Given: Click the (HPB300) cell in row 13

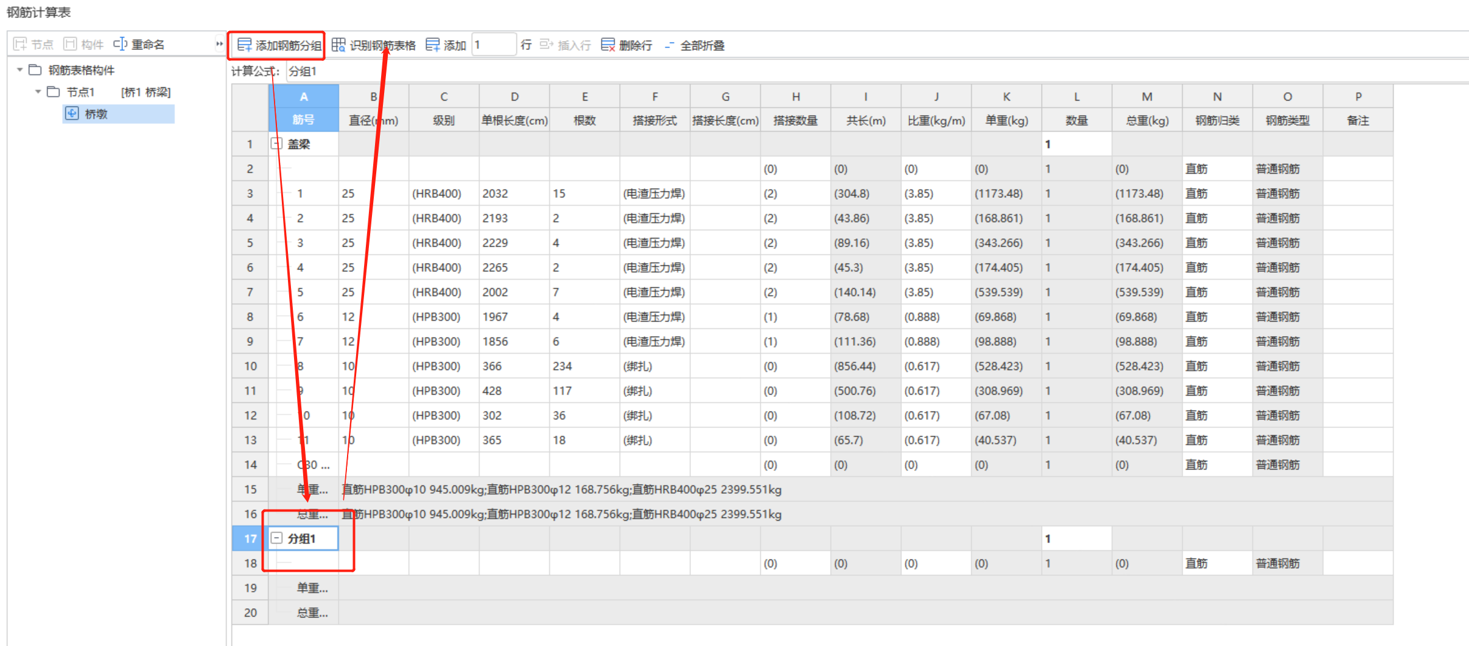Looking at the screenshot, I should tap(444, 440).
